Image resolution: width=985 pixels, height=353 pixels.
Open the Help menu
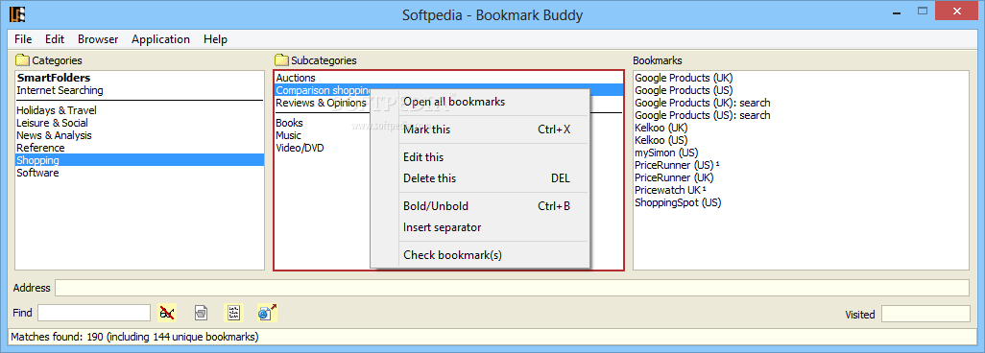(x=215, y=39)
